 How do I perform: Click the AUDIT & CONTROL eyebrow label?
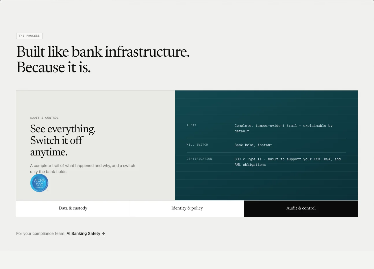click(44, 118)
